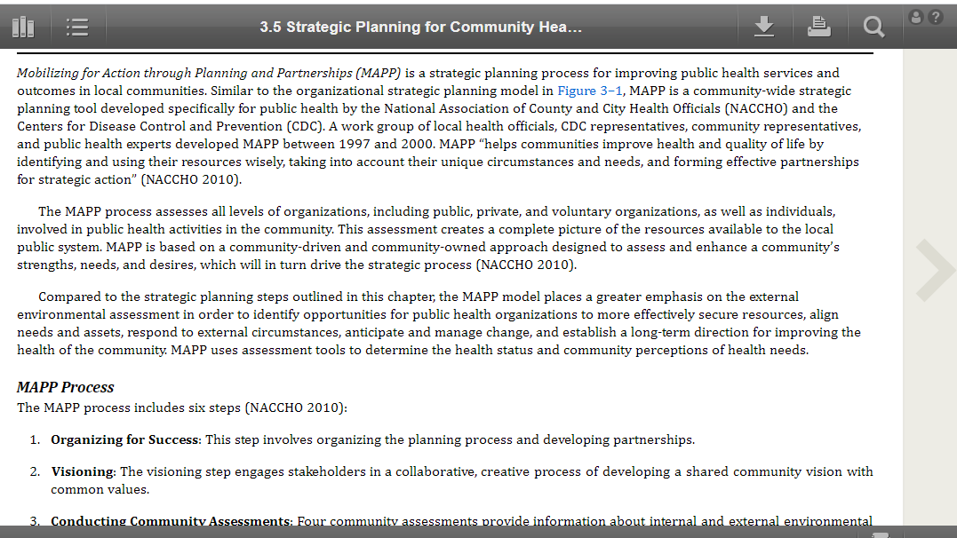Click the gray bottom status bar
This screenshot has height=538, width=957.
click(x=478, y=532)
